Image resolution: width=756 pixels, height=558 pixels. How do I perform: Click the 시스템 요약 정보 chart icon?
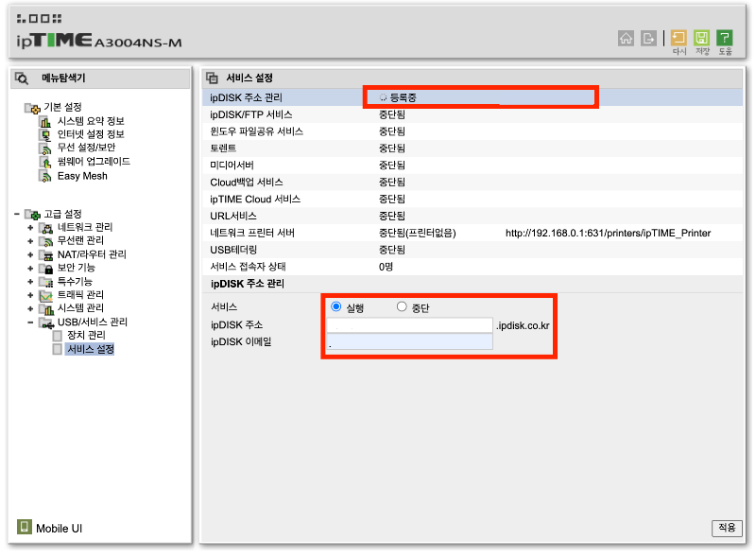45,122
